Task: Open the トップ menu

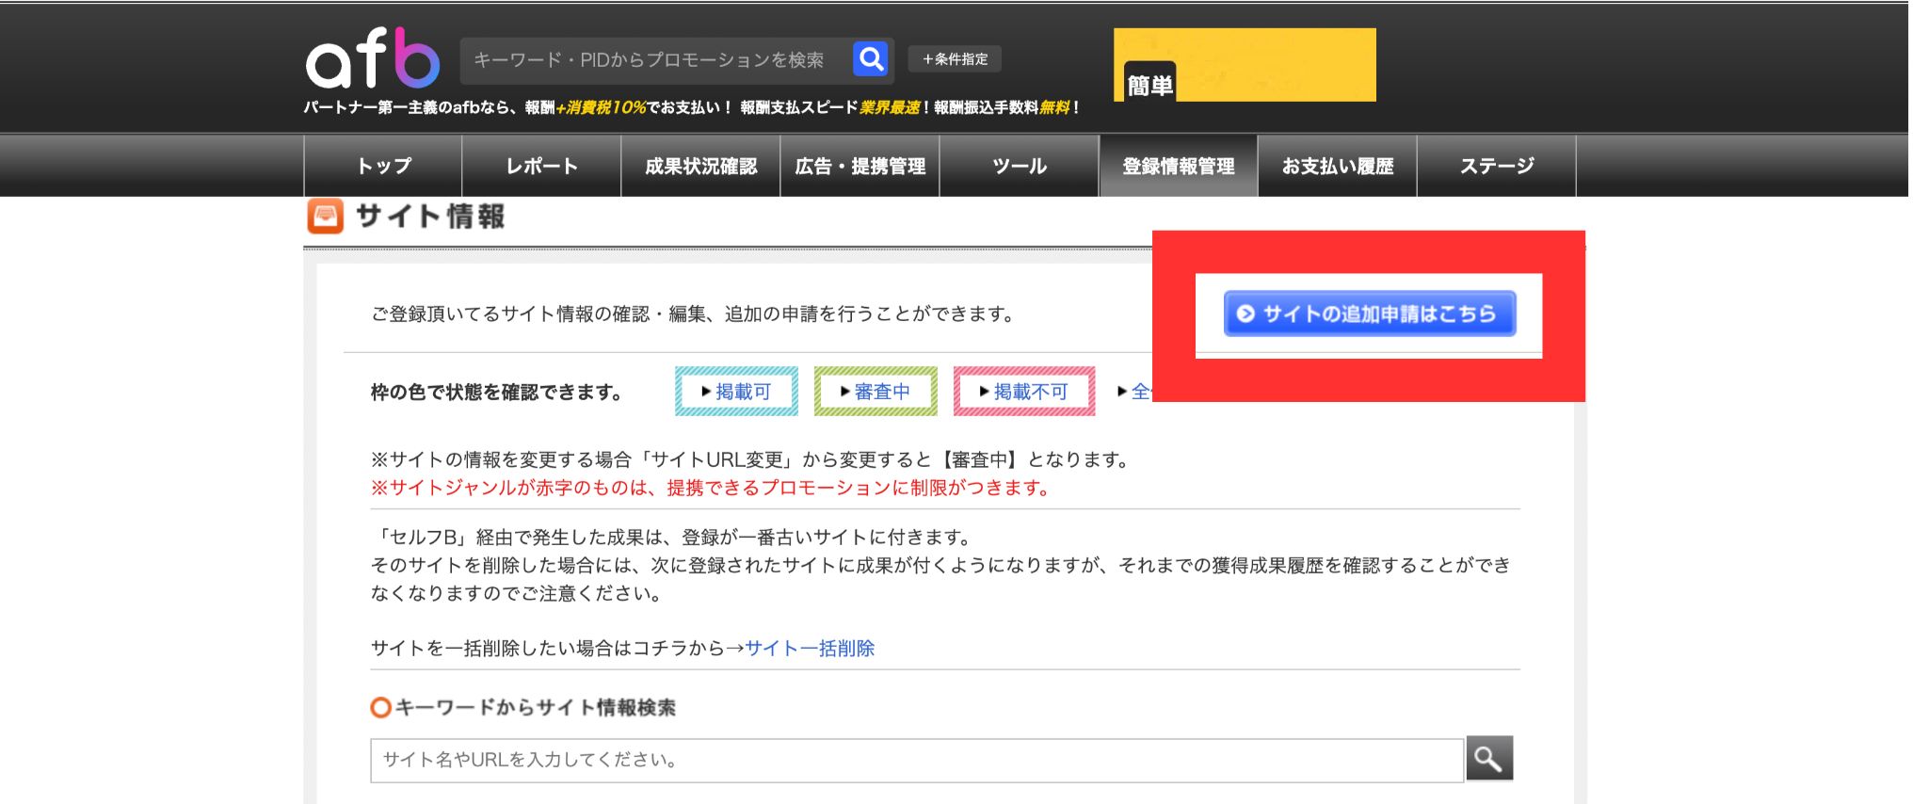Action: click(x=383, y=166)
